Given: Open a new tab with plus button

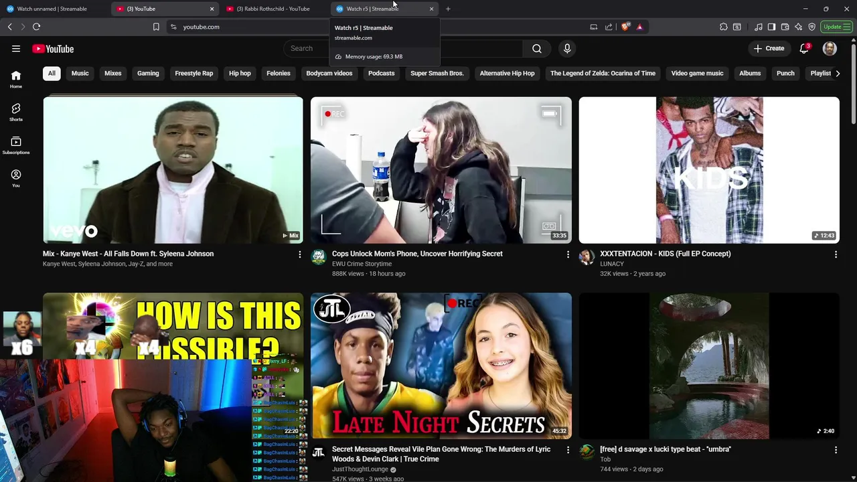Looking at the screenshot, I should pyautogui.click(x=448, y=9).
